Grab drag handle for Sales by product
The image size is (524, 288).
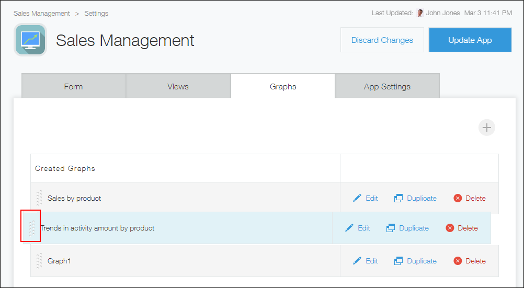tap(39, 198)
